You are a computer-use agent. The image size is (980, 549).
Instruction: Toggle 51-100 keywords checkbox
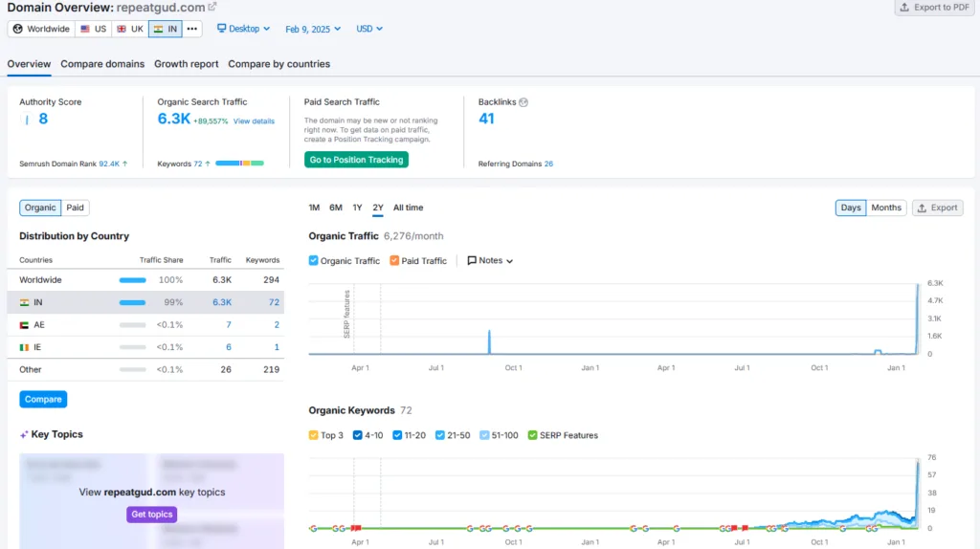[484, 434]
